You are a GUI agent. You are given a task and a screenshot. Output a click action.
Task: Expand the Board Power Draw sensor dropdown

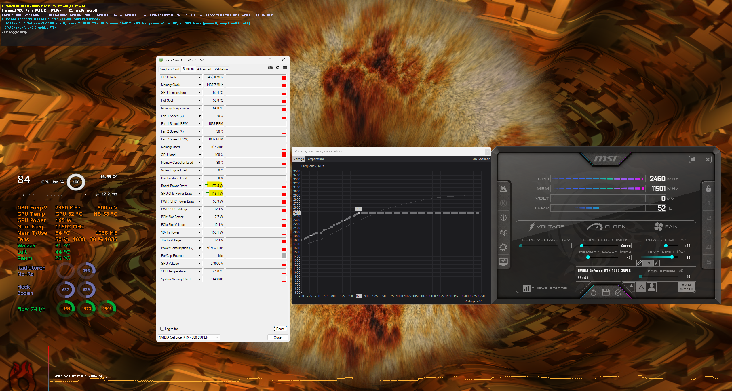coord(199,186)
